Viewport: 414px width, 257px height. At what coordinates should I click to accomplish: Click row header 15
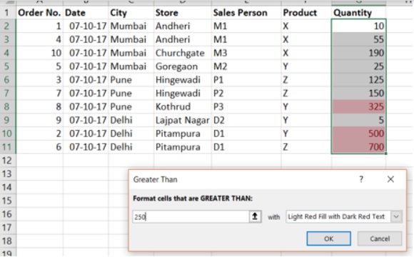point(7,201)
